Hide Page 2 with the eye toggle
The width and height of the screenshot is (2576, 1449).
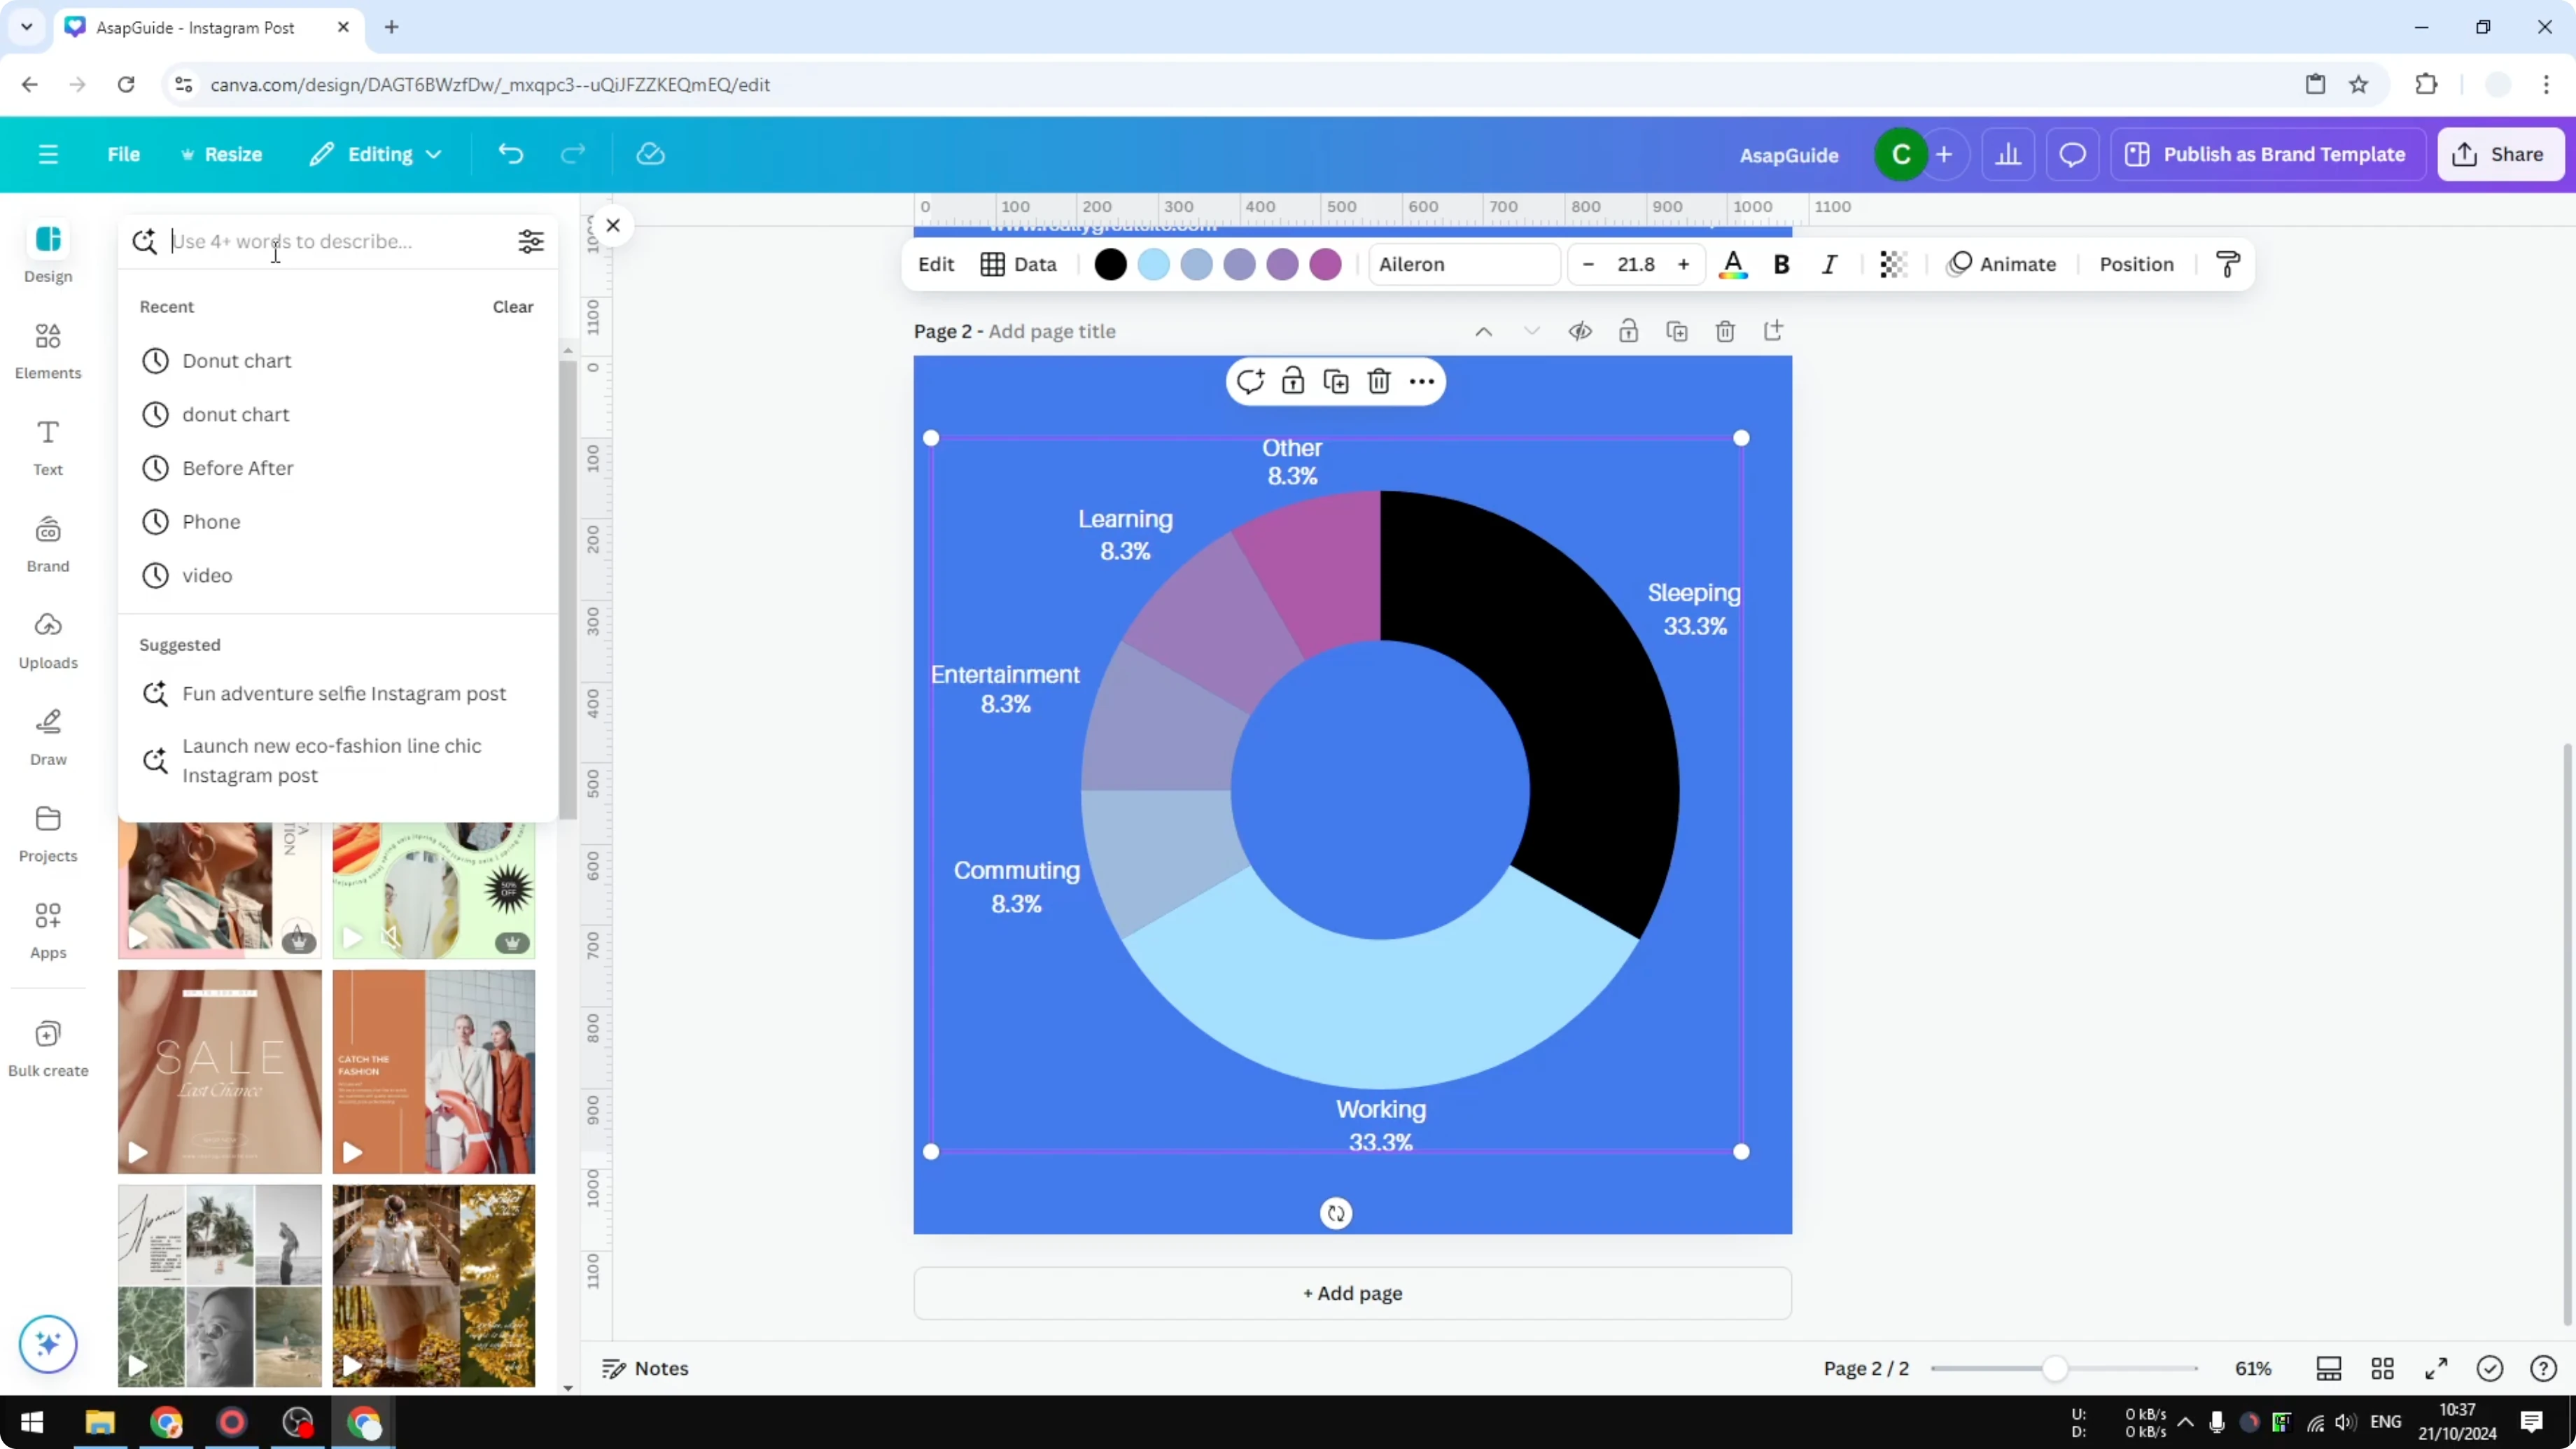[x=1580, y=330]
